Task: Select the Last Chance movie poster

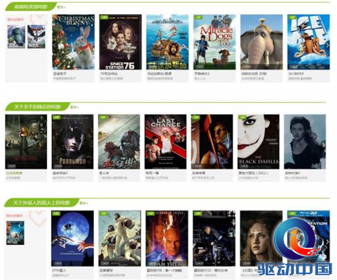Action: (x=166, y=142)
